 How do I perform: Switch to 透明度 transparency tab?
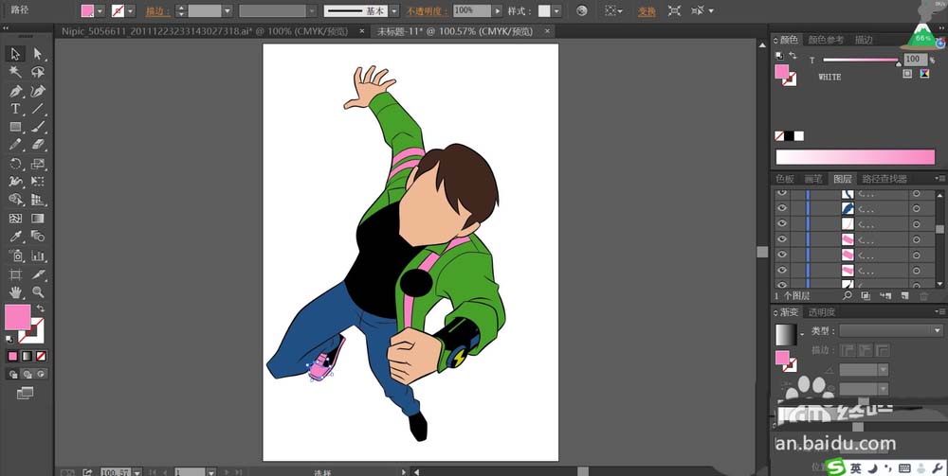[822, 312]
